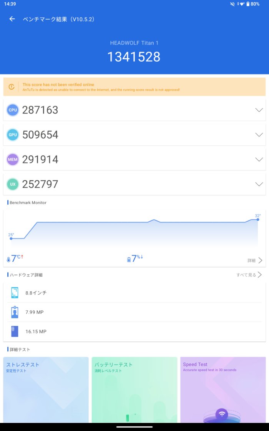Click the MEM score badge icon
This screenshot has height=431, width=269.
(x=13, y=159)
